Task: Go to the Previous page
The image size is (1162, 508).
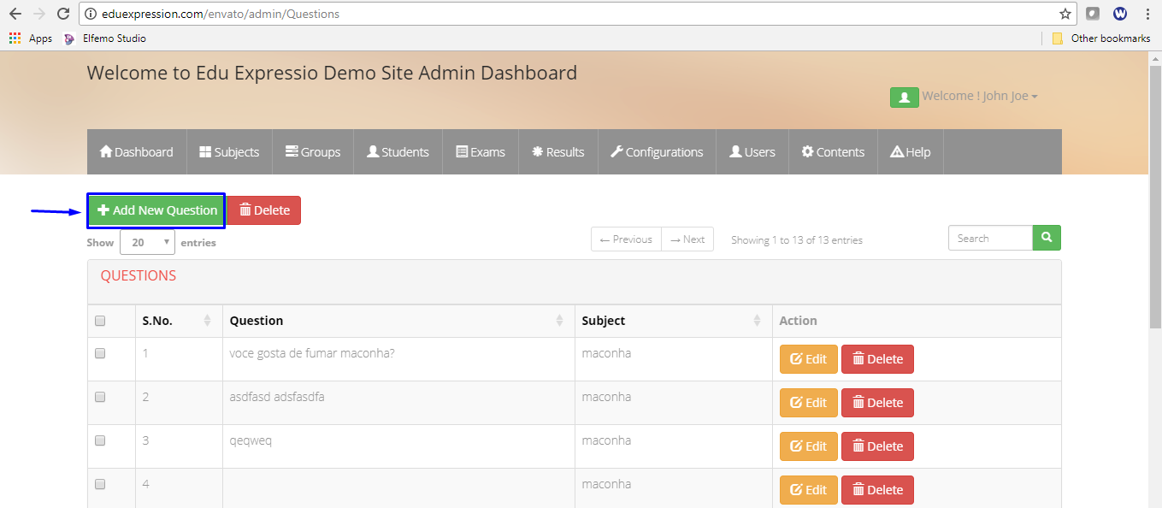Action: pyautogui.click(x=626, y=239)
